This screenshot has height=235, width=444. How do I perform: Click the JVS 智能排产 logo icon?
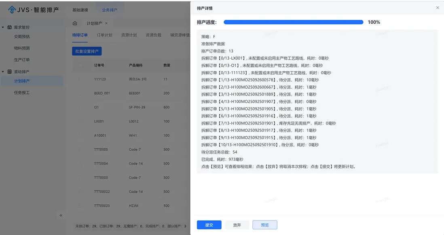(x=12, y=10)
